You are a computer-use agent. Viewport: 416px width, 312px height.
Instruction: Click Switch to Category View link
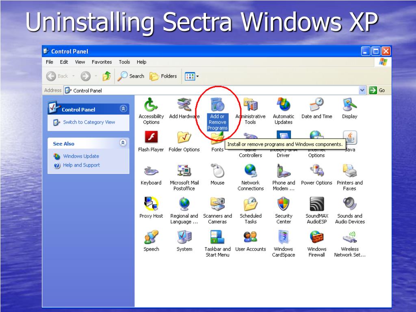89,122
